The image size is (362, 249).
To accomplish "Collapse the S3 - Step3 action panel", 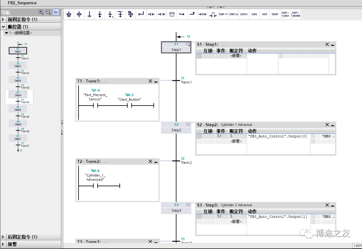I will click(x=333, y=205).
